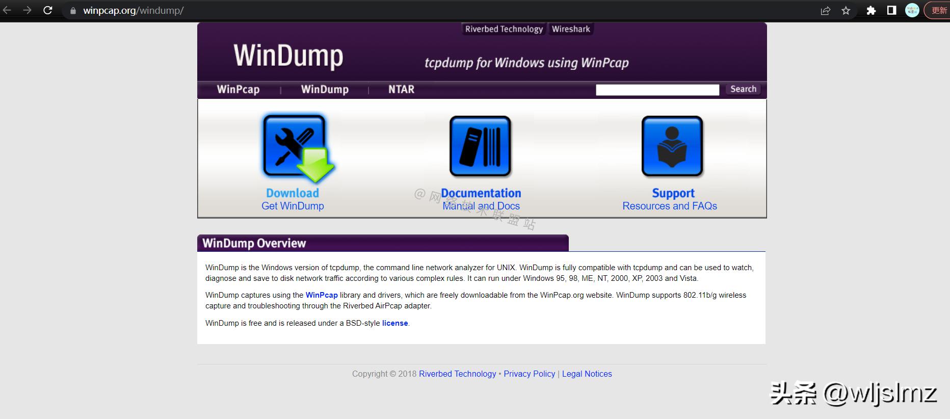Image resolution: width=950 pixels, height=419 pixels.
Task: Click the browser update button
Action: [x=938, y=11]
